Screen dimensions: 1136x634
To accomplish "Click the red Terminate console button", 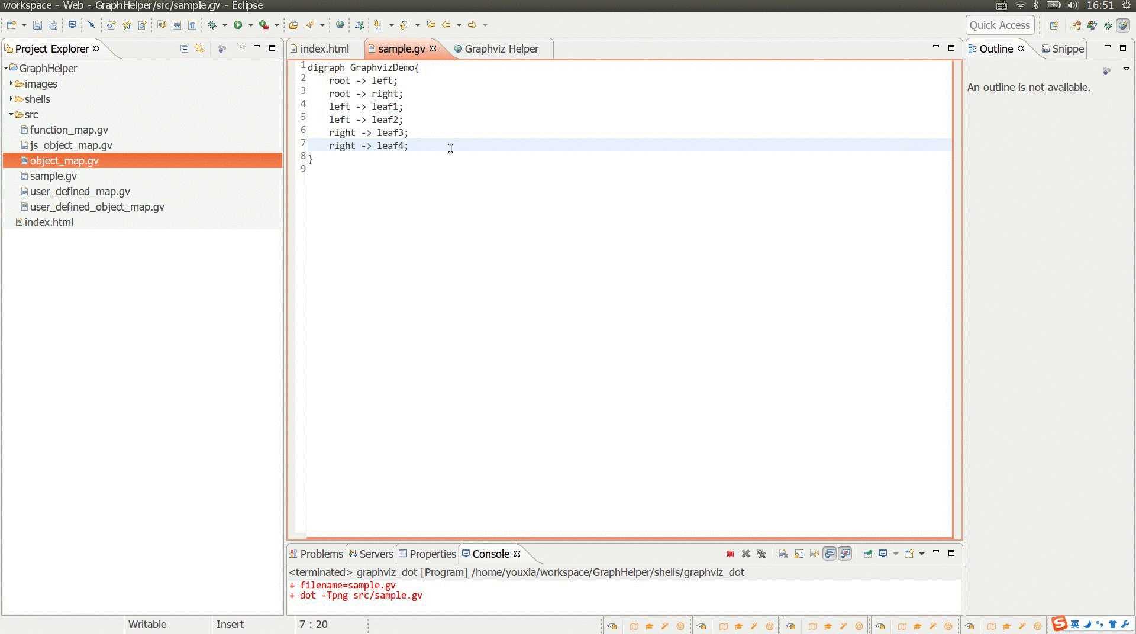I will 730,554.
